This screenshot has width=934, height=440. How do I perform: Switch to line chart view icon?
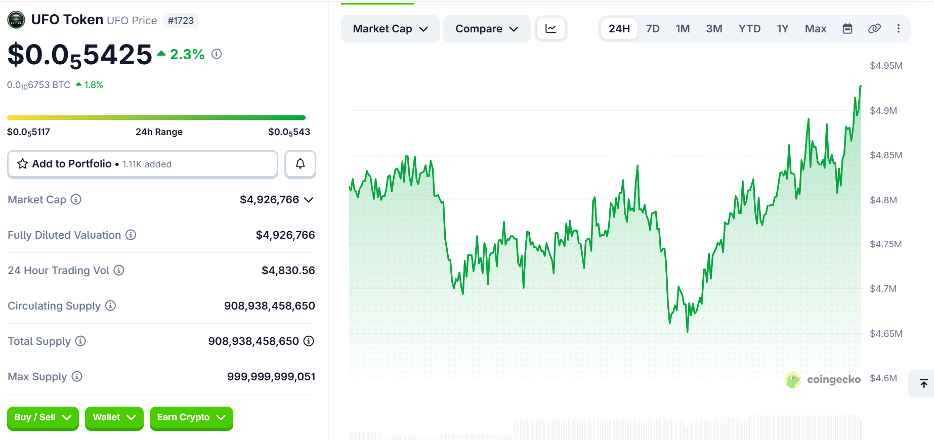click(x=550, y=29)
